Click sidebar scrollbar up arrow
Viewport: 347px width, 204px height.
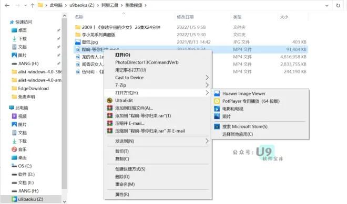(64, 16)
